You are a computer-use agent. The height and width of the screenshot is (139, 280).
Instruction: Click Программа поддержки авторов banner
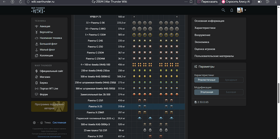click(x=49, y=106)
